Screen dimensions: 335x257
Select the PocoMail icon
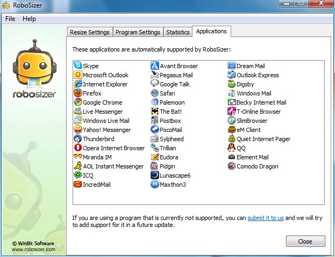(x=155, y=129)
